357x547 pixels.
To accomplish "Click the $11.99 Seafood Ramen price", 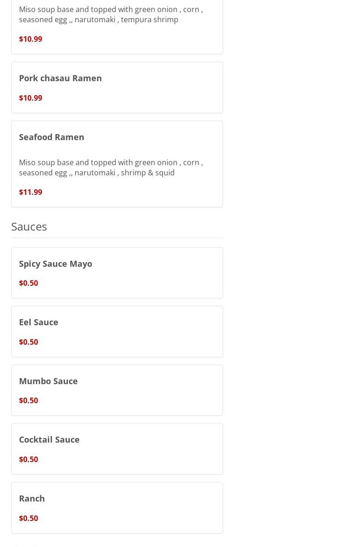I will [x=31, y=192].
